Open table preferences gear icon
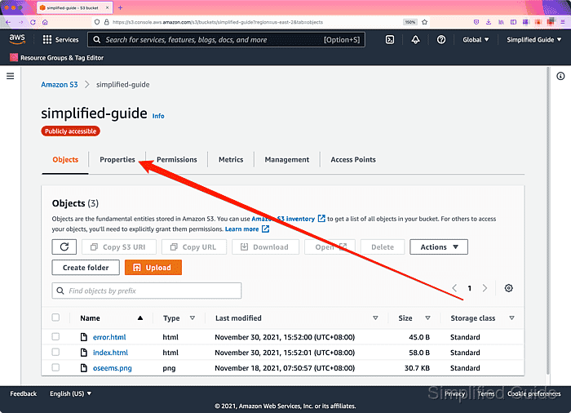 click(x=509, y=288)
